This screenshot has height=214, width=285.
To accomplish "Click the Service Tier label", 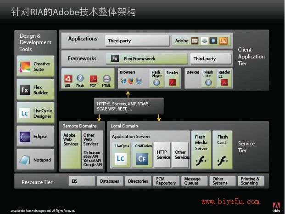I will point(246,147).
